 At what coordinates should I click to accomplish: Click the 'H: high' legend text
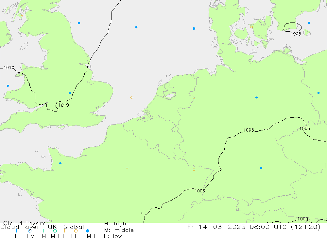(x=115, y=224)
